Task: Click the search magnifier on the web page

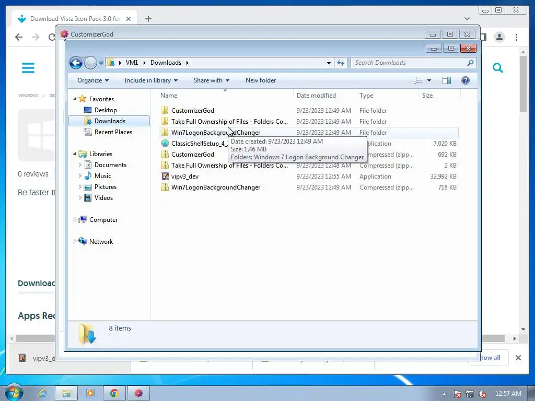Action: [x=498, y=68]
